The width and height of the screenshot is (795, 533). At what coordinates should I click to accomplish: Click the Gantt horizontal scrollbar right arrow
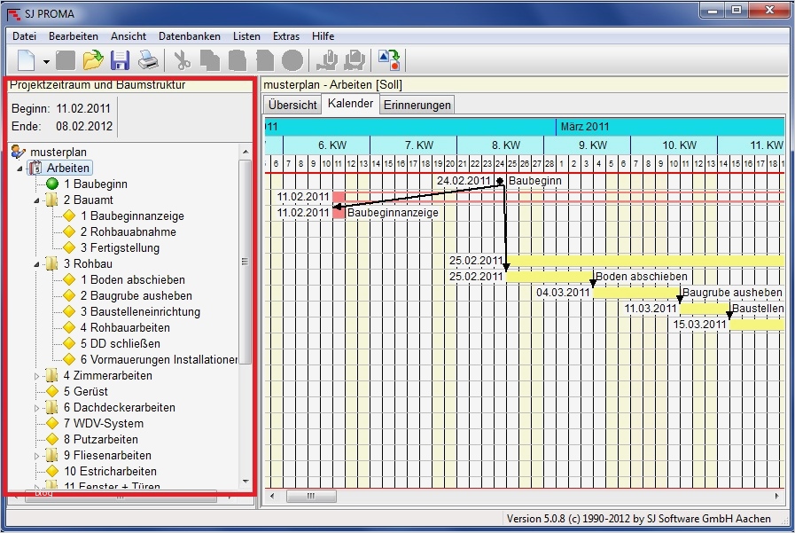[777, 496]
